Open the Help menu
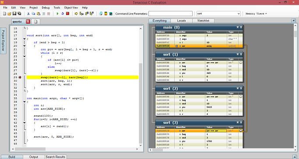299x159 pixels. [x=85, y=7]
